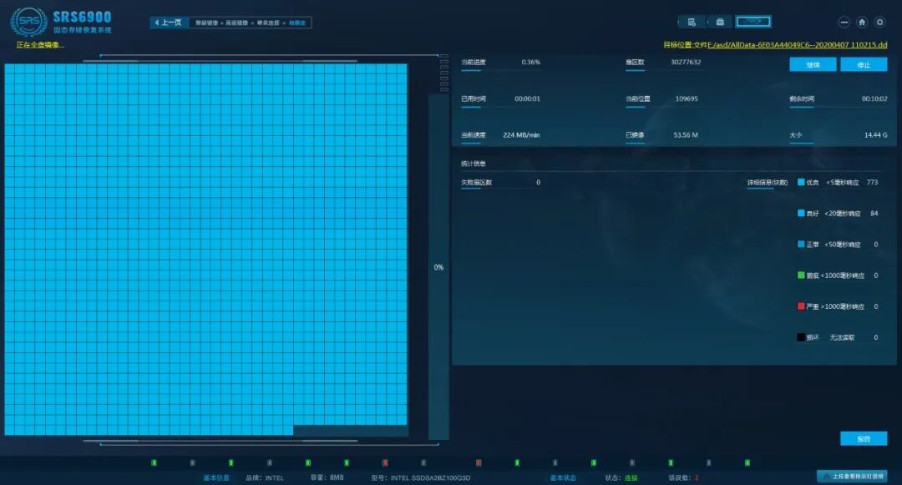This screenshot has height=485, width=902.
Task: Minimize the SRS6900 window
Action: point(844,22)
